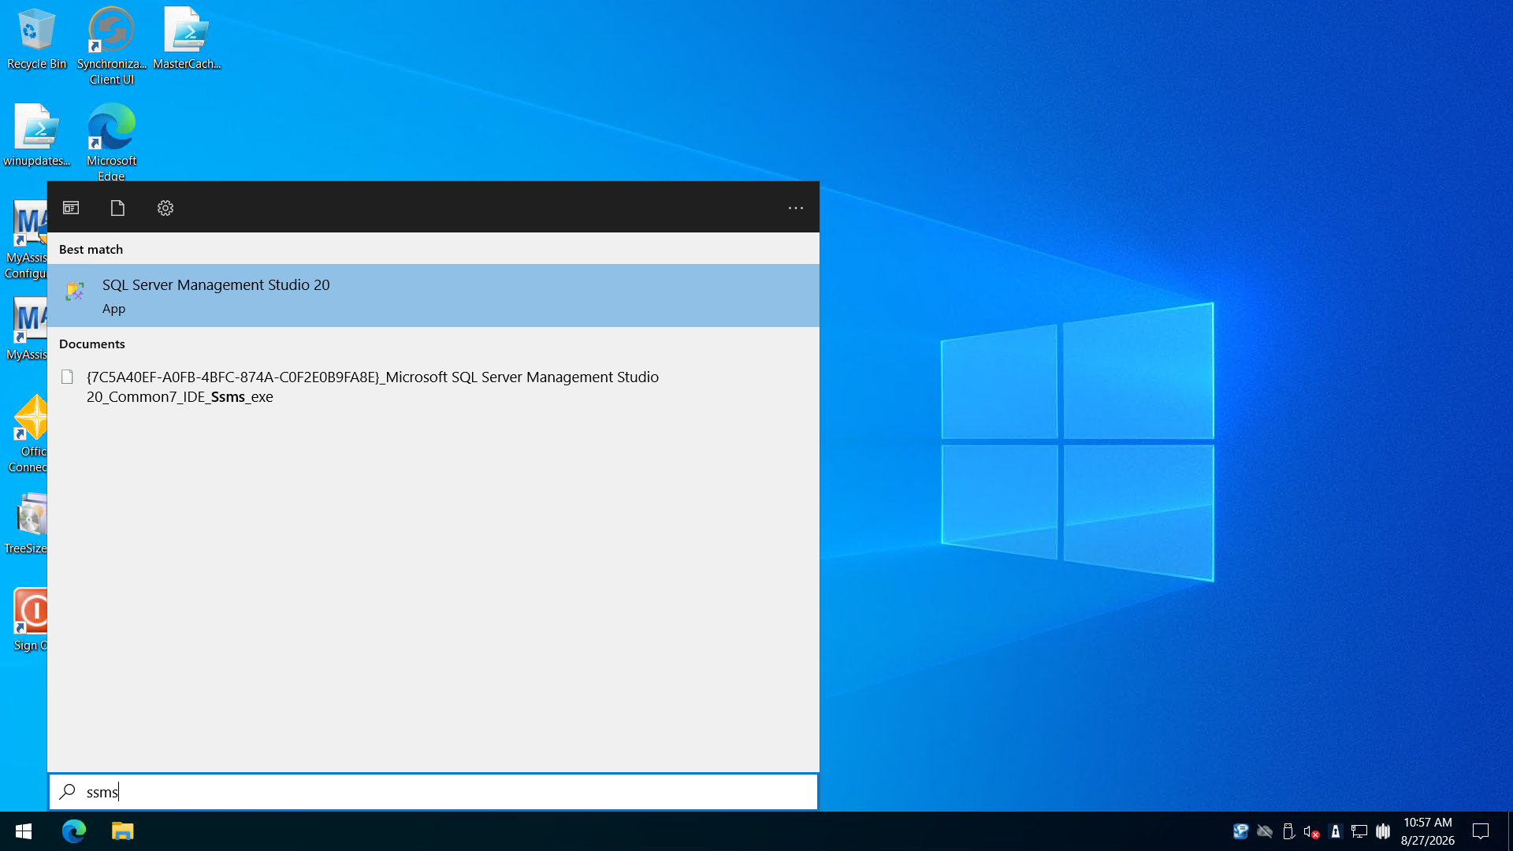Viewport: 1513px width, 851px height.
Task: Filter search results by Documents icon
Action: click(117, 208)
